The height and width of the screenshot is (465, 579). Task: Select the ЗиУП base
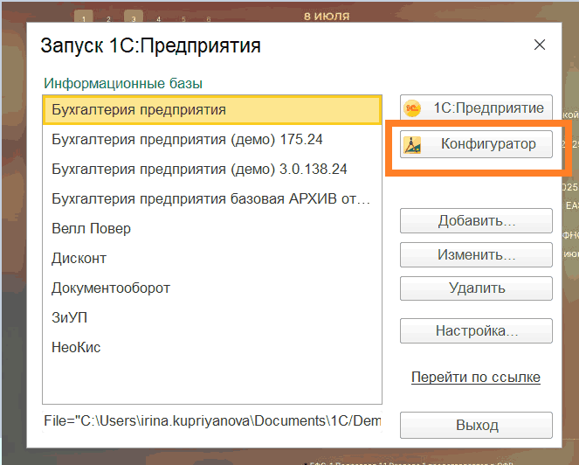[x=212, y=317]
